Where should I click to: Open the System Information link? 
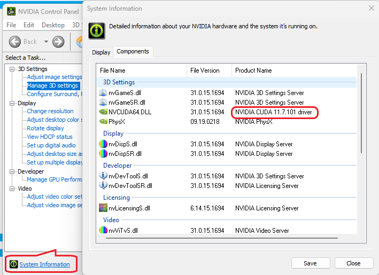point(44,264)
